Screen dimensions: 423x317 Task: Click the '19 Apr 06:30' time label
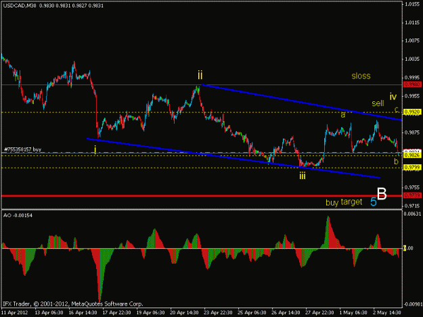click(x=150, y=312)
